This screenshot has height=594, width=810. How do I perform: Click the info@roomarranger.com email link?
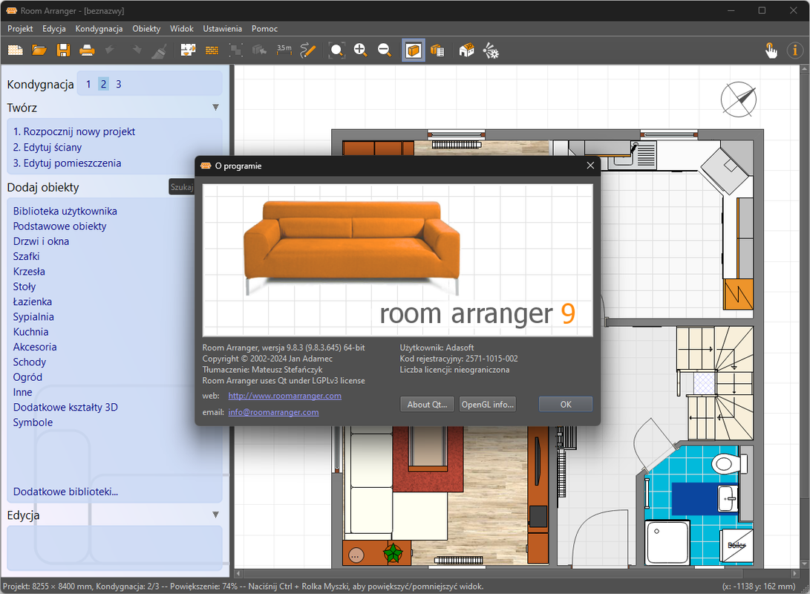pos(273,412)
